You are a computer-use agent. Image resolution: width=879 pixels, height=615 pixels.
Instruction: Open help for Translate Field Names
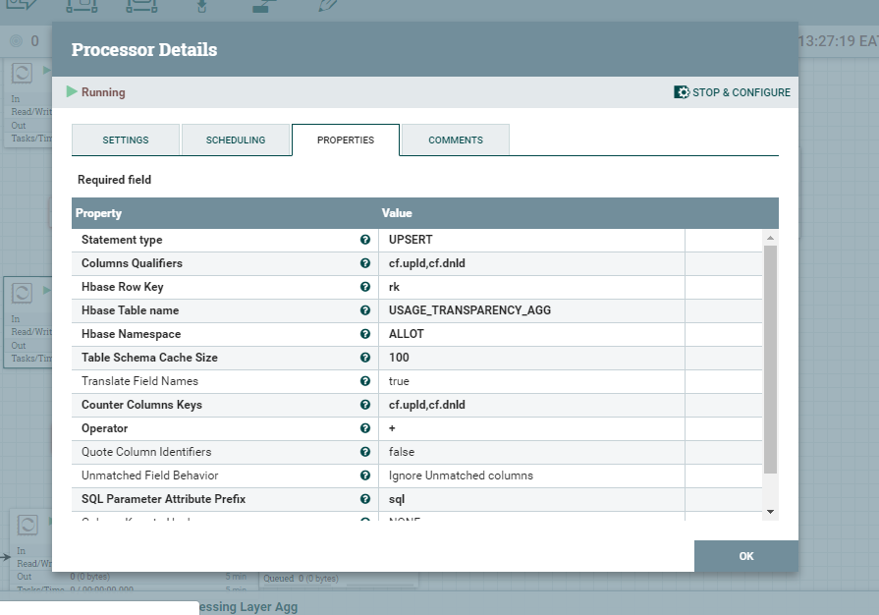pyautogui.click(x=365, y=381)
